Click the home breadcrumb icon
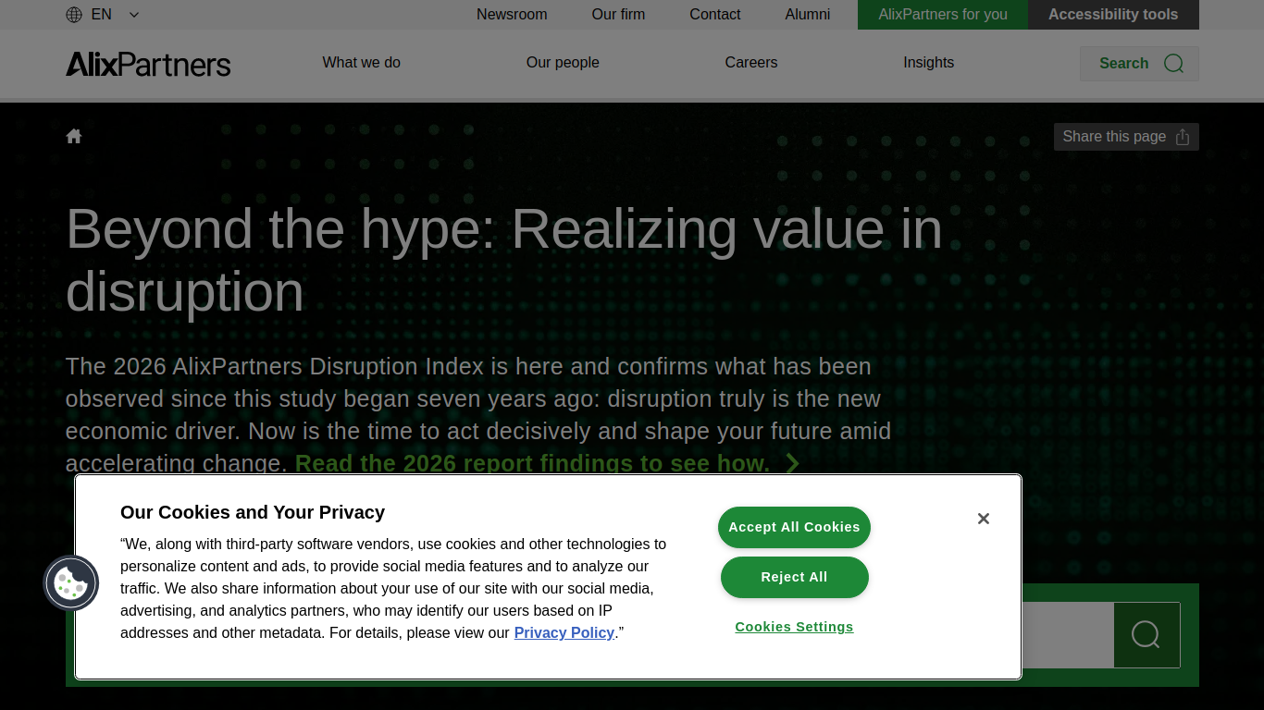The height and width of the screenshot is (710, 1264). pos(74,137)
